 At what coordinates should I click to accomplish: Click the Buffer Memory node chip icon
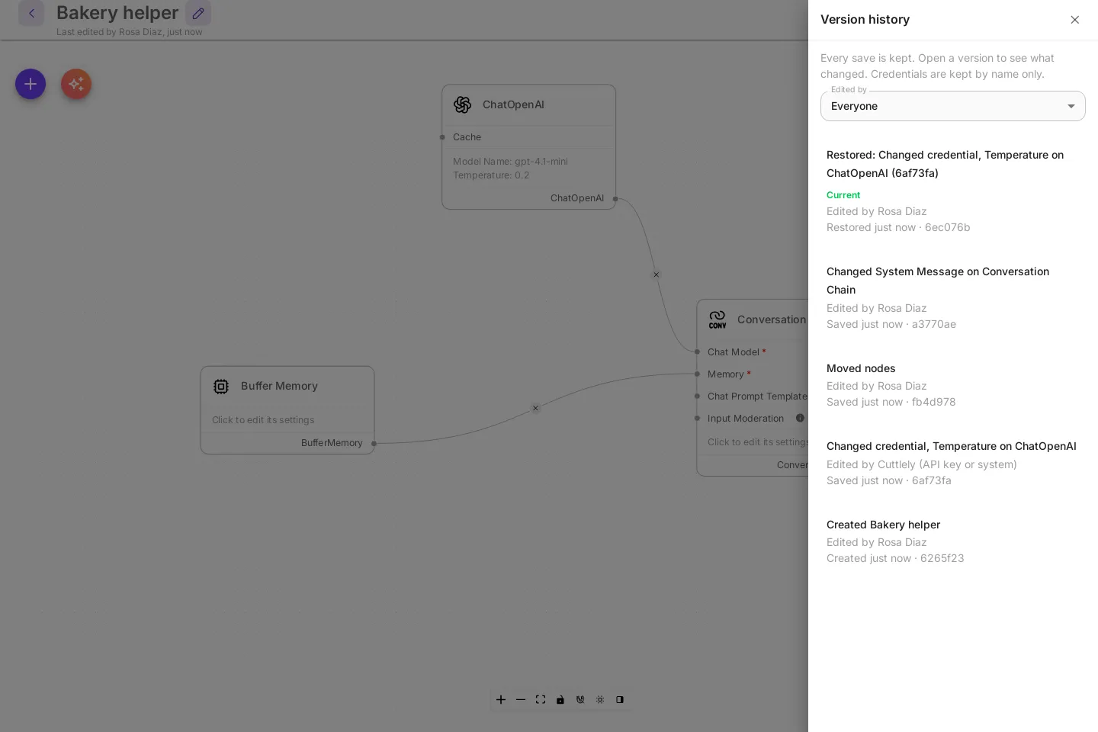click(221, 387)
